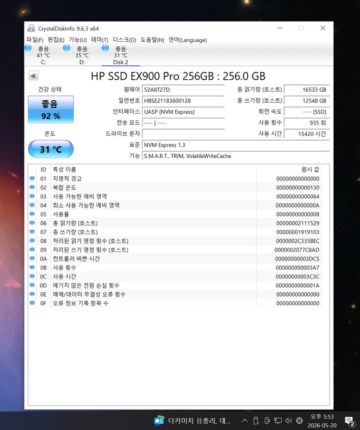The image size is (360, 430).
Task: Click status dot for ID 02 복합 온도
Action: coord(32,187)
